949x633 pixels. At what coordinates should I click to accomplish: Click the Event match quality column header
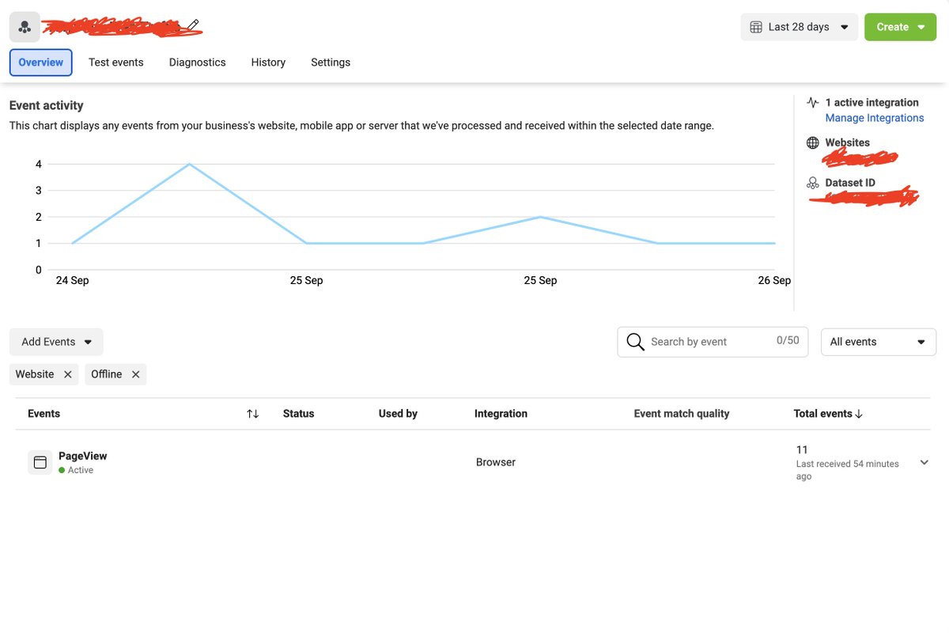[682, 414]
